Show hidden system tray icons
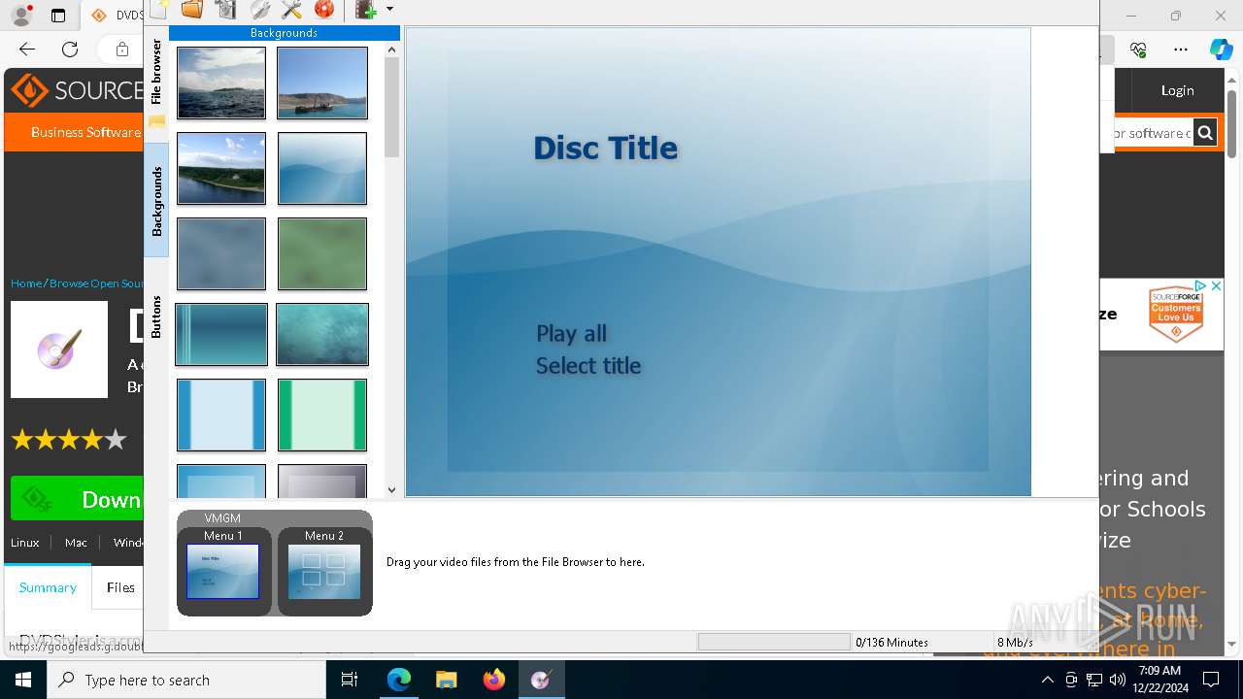This screenshot has height=699, width=1243. tap(1047, 680)
